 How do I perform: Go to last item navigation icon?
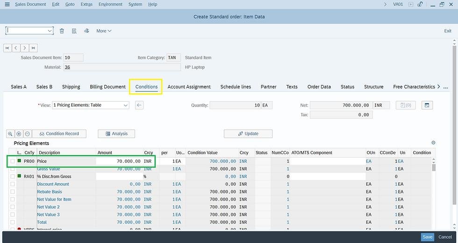point(33,48)
